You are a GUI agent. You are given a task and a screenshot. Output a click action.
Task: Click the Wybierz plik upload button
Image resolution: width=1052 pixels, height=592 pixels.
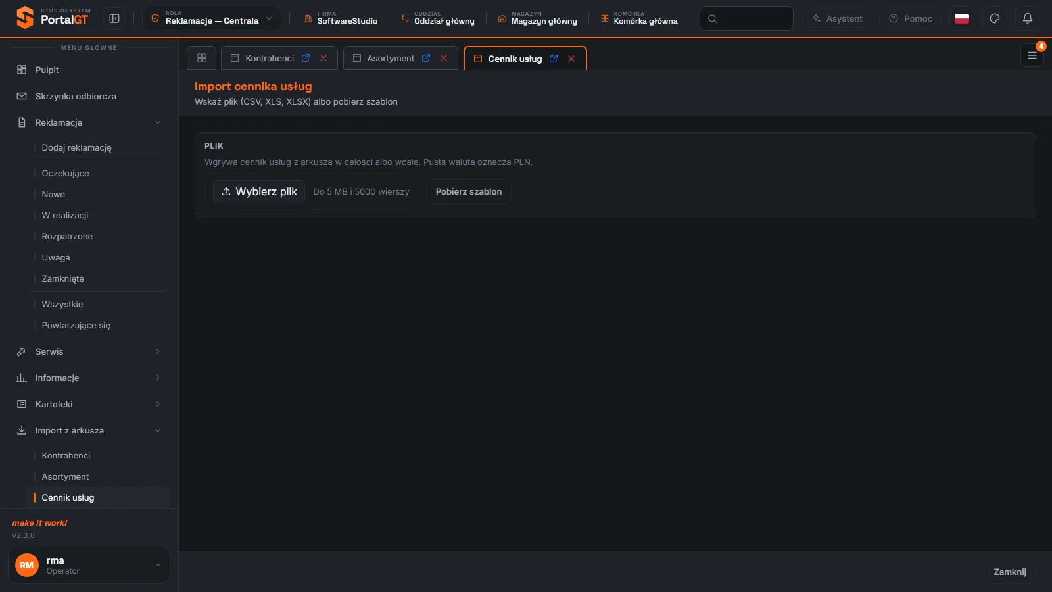pyautogui.click(x=259, y=191)
